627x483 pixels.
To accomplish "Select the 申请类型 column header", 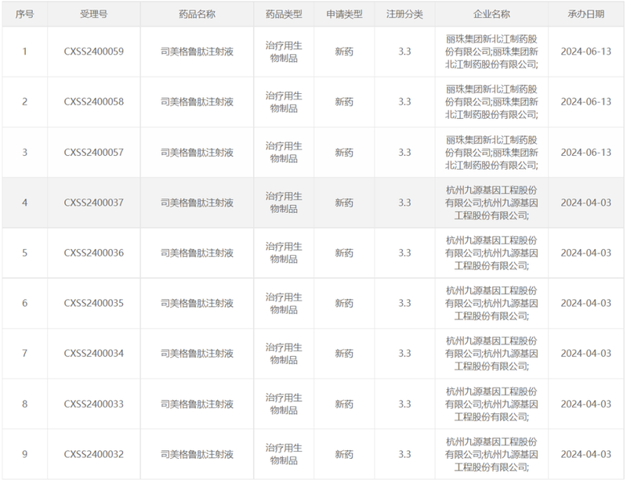I will pos(344,14).
